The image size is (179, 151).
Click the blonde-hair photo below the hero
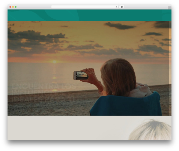click(x=150, y=130)
